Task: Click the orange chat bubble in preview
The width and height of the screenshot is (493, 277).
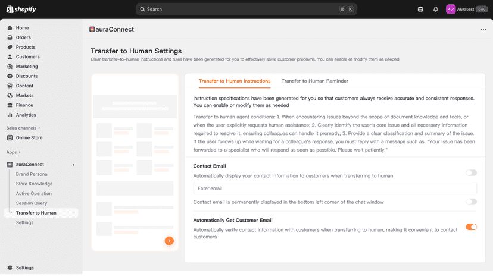Action: pos(169,241)
